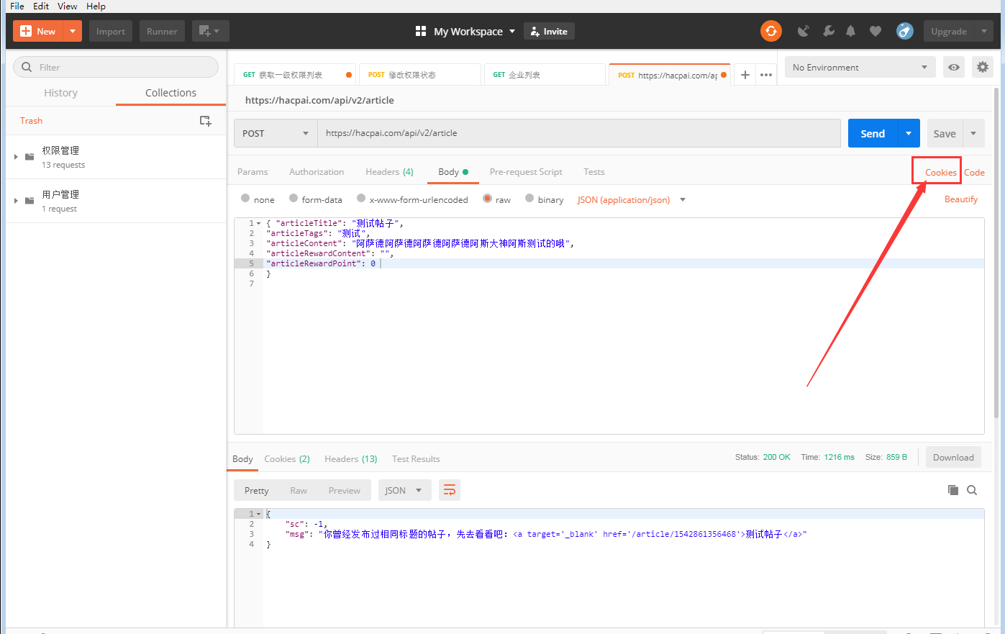The image size is (1005, 634).
Task: Open the Pre-request Script tab
Action: click(x=525, y=172)
